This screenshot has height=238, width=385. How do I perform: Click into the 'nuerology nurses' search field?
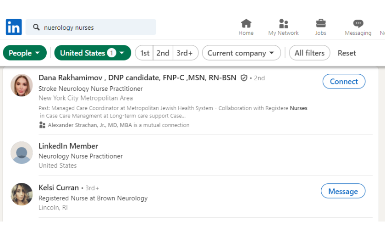coord(91,27)
